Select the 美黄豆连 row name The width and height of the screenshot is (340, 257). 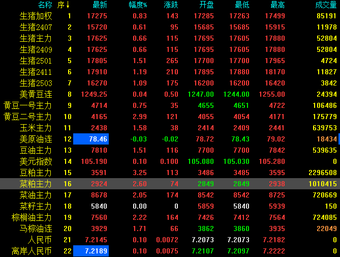pos(36,95)
